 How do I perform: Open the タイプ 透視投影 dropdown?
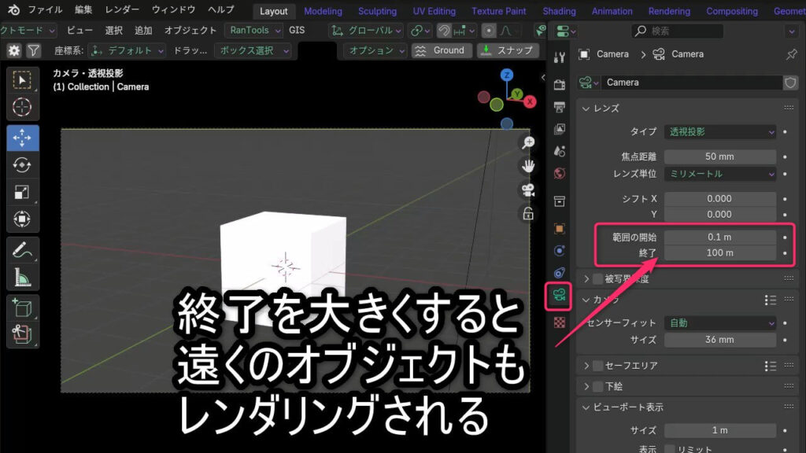point(719,132)
